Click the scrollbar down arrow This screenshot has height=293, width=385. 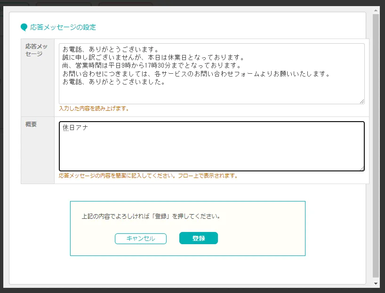pos(376,284)
